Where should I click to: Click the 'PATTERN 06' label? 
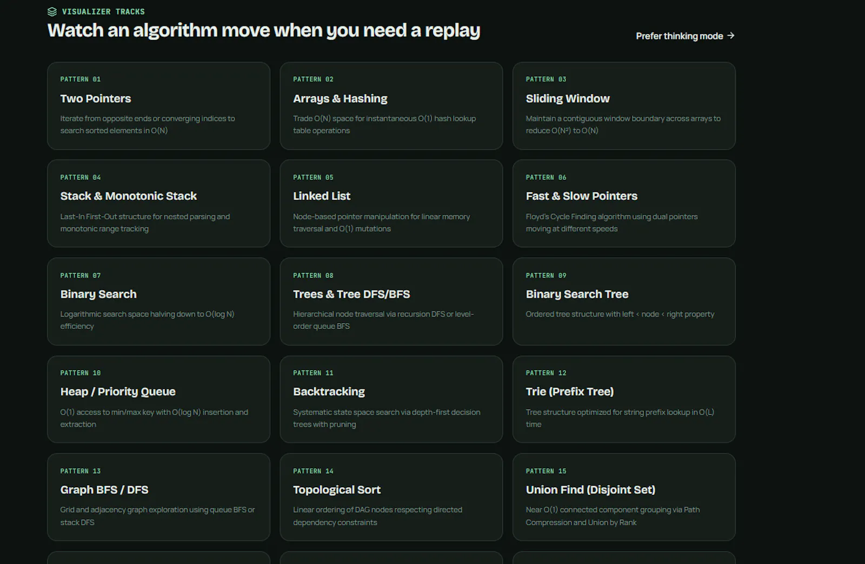click(x=546, y=178)
